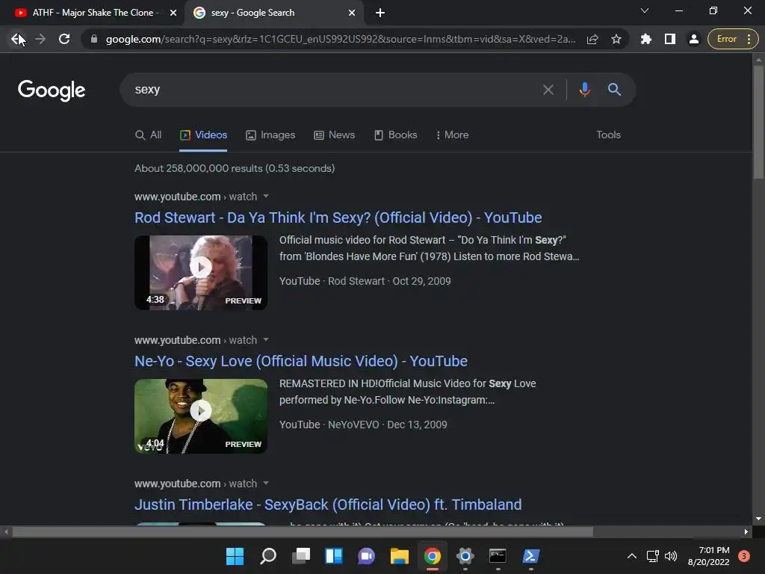Bookmark this page with the star icon
This screenshot has width=765, height=574.
click(x=616, y=39)
